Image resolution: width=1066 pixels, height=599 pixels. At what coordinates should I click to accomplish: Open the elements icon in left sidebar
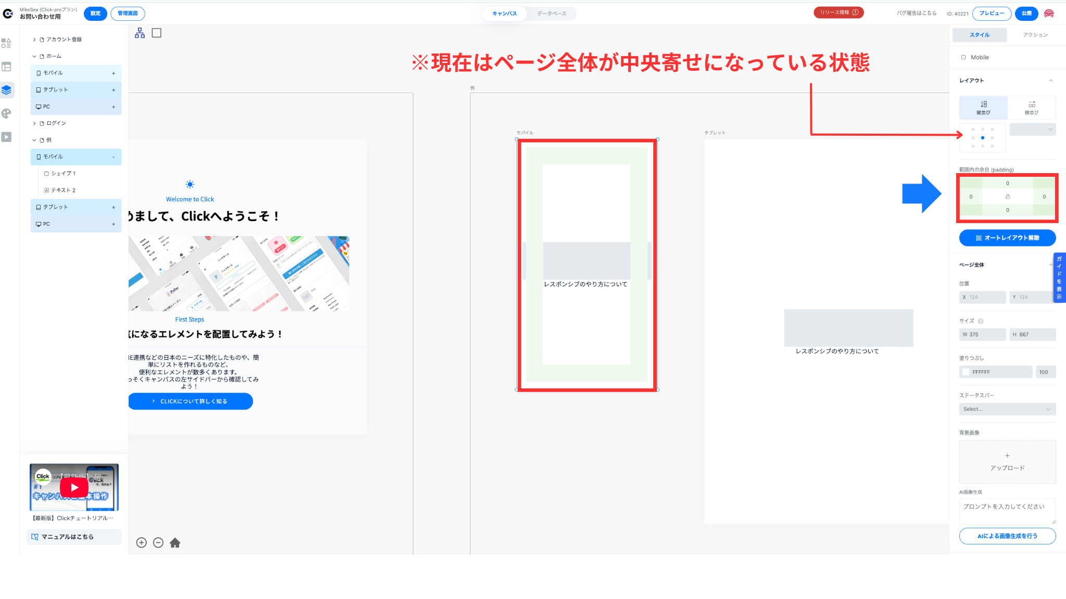[7, 43]
